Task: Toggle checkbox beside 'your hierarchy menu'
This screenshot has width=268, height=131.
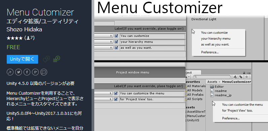Action: [x=116, y=42]
